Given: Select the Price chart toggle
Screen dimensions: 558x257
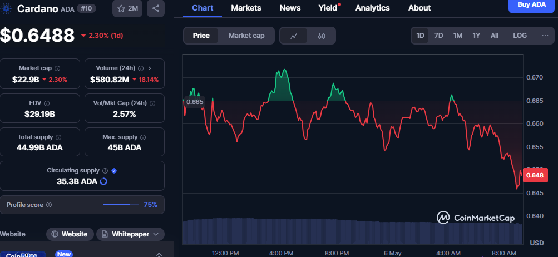Looking at the screenshot, I should 201,36.
